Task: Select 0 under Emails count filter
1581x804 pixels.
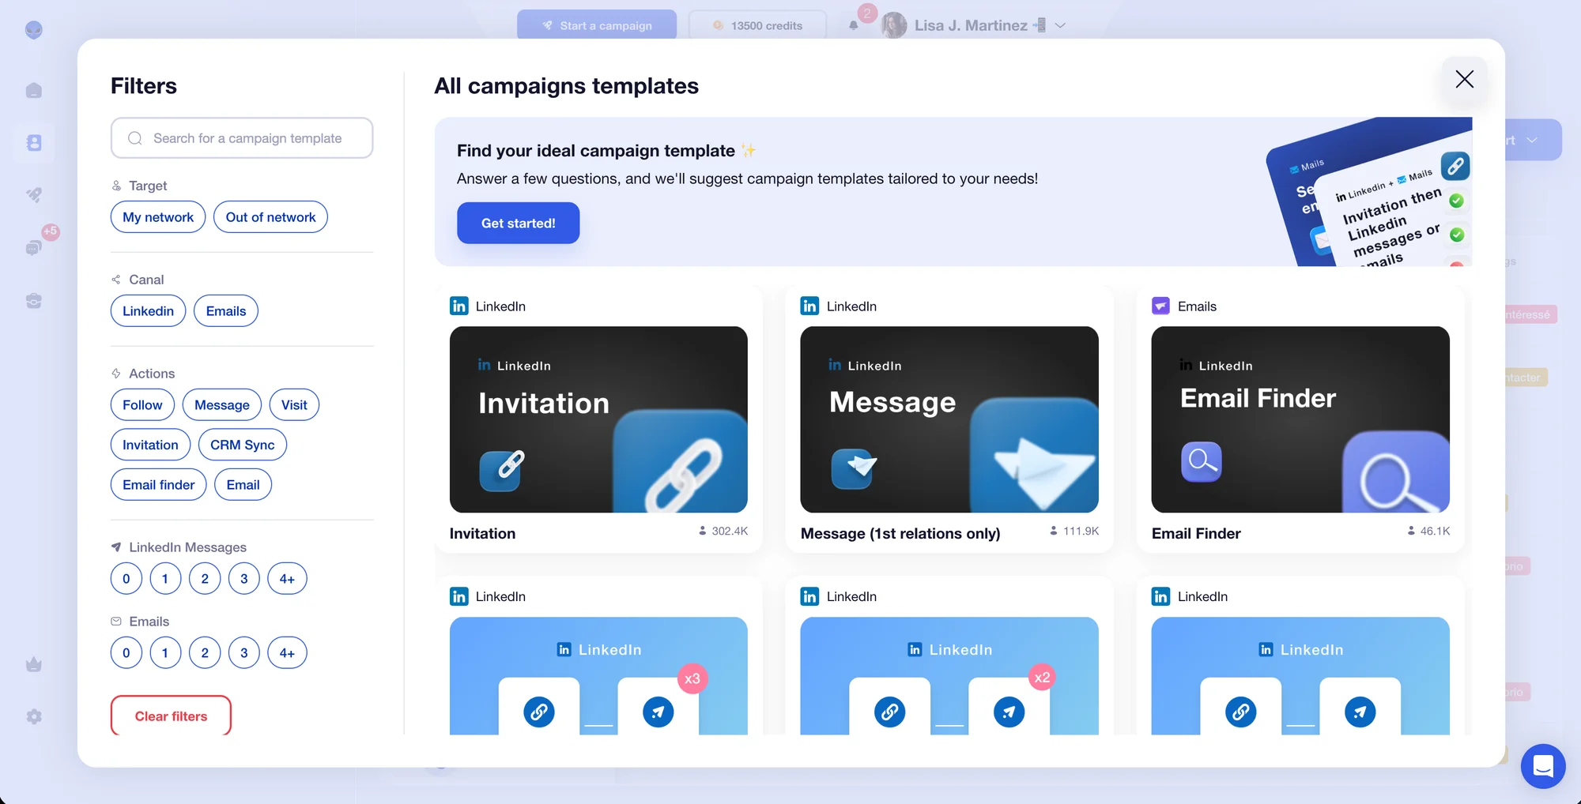Action: click(126, 653)
